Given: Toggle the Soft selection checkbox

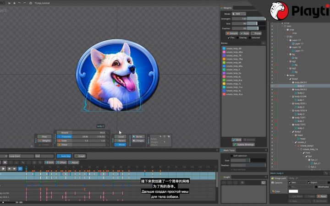Looking at the screenshot, I should (x=232, y=156).
